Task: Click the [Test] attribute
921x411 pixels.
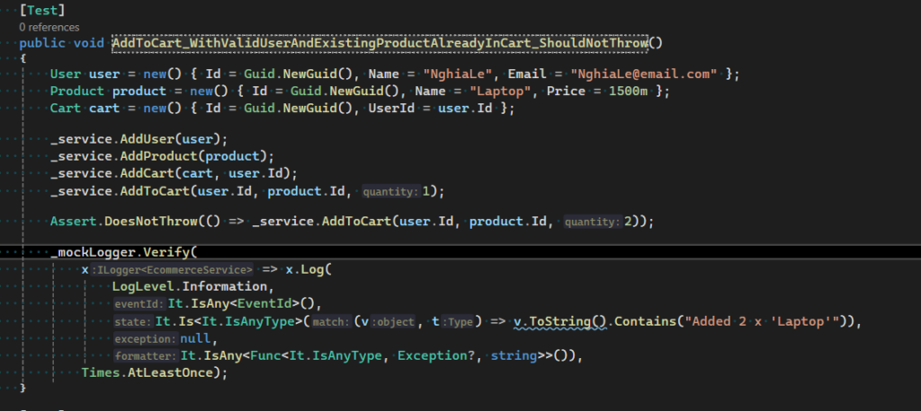Action: click(x=42, y=12)
